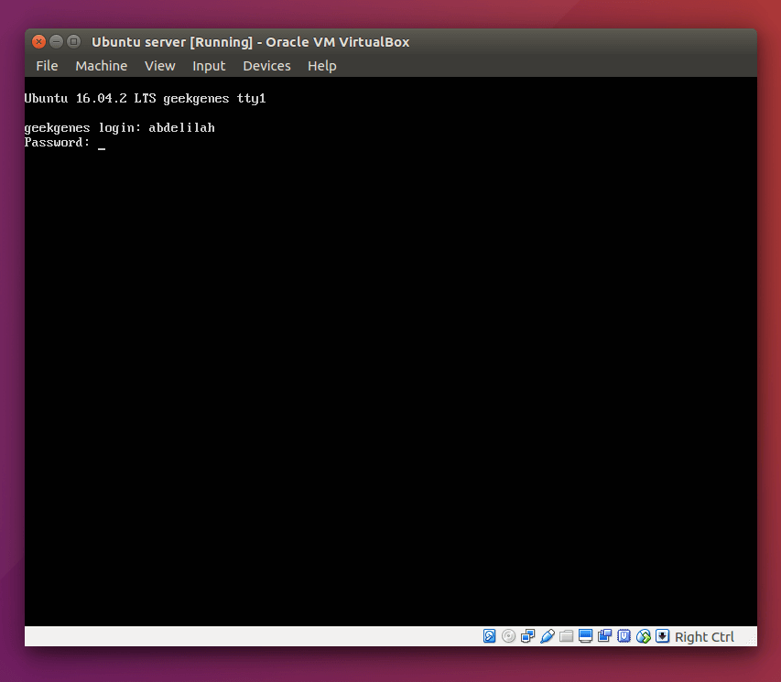Screen dimensions: 781x682
Task: Open the Help menu
Action: (x=321, y=66)
